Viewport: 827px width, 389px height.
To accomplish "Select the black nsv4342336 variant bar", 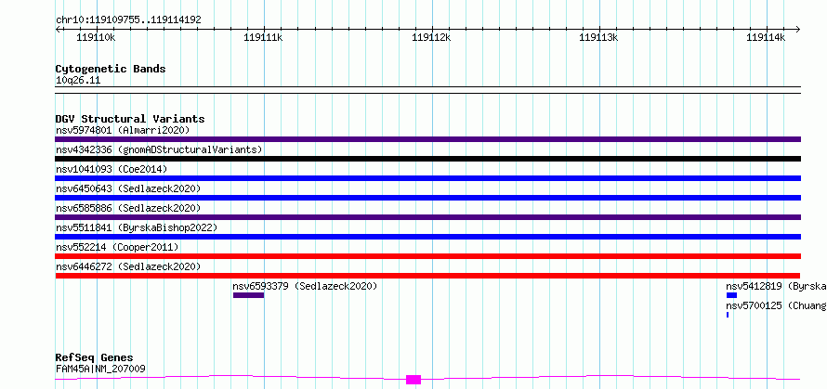I will point(427,159).
